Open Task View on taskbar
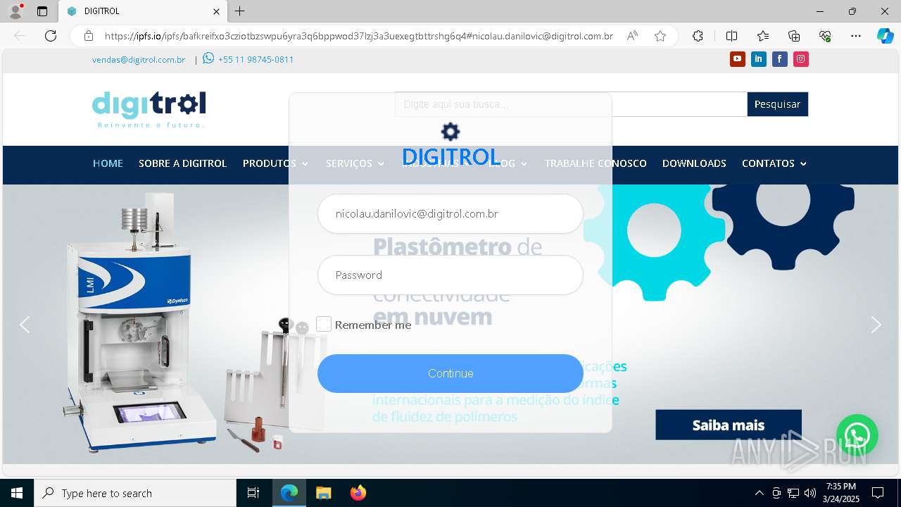 tap(253, 493)
